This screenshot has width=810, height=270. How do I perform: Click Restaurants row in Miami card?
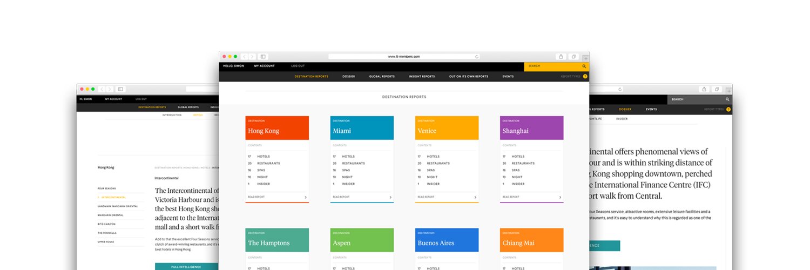tap(362, 163)
